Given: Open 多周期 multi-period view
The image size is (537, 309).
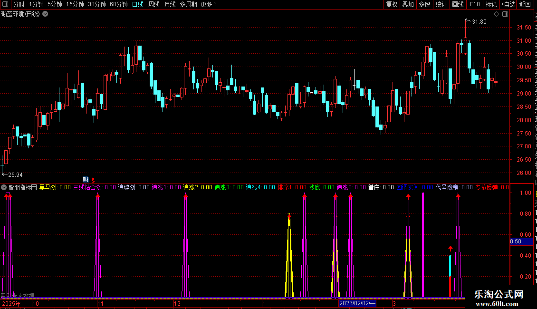Looking at the screenshot, I should 188,4.
